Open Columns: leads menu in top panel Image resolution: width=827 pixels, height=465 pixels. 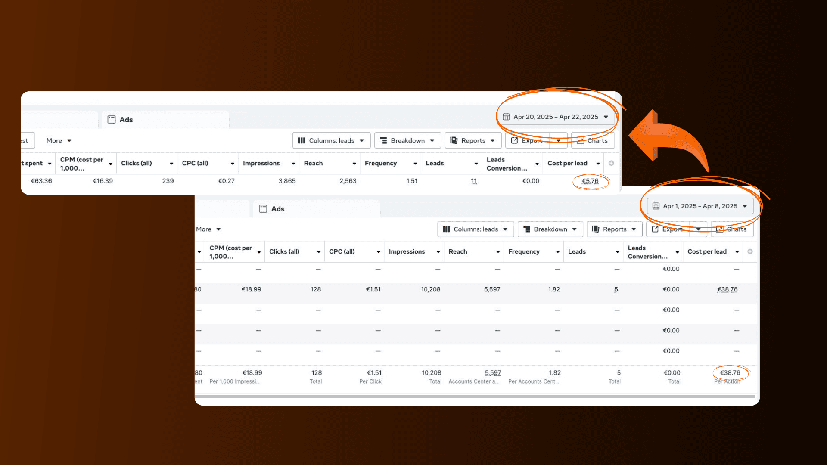(x=331, y=141)
